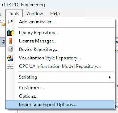Click the Device Repository cabinet icon

pyautogui.click(x=10, y=49)
